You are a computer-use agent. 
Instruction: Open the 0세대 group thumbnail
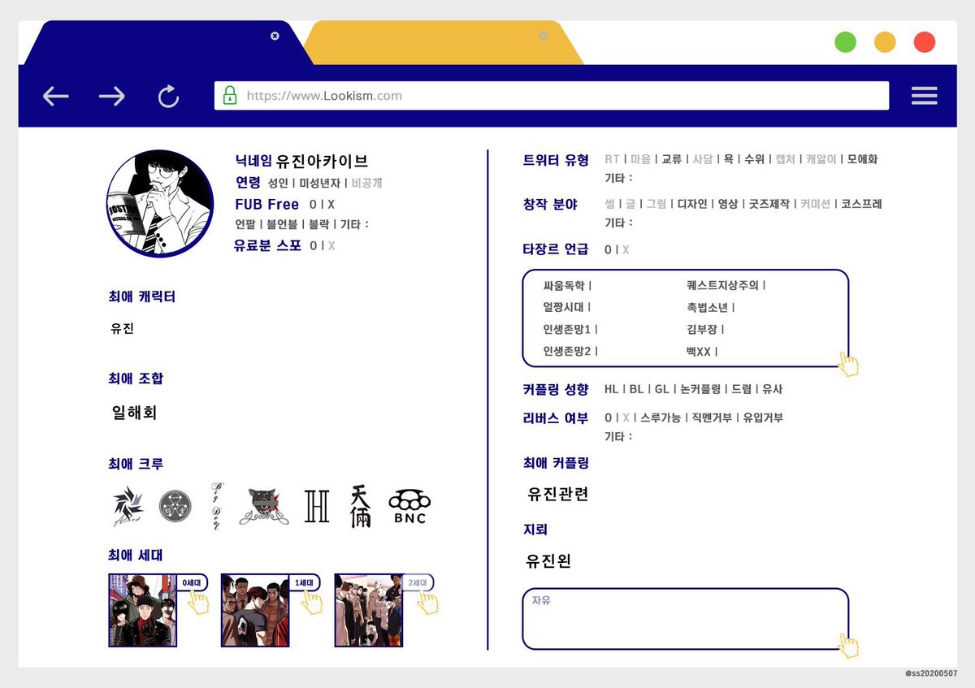point(142,610)
